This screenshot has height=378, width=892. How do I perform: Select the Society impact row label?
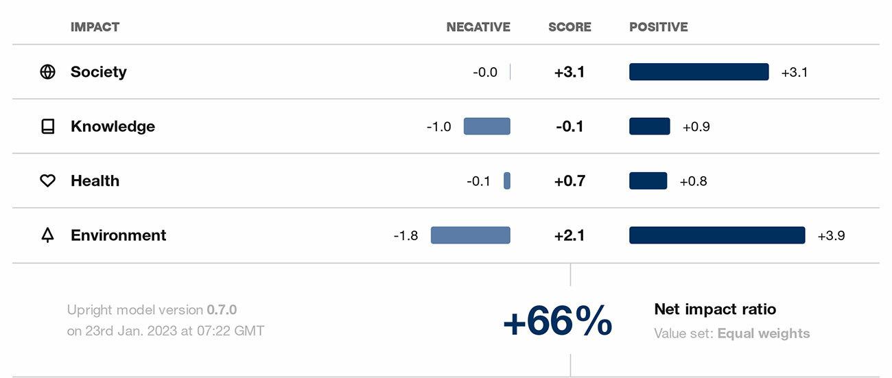point(99,72)
